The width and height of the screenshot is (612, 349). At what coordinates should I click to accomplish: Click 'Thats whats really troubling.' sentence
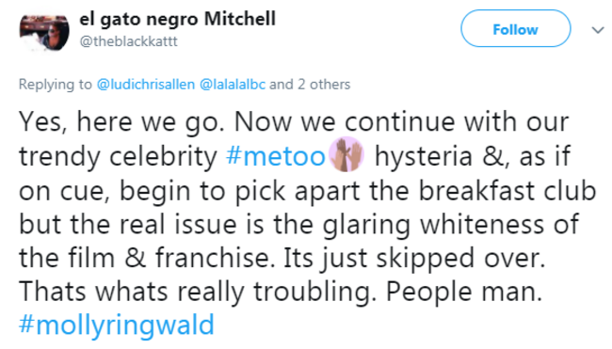[198, 293]
